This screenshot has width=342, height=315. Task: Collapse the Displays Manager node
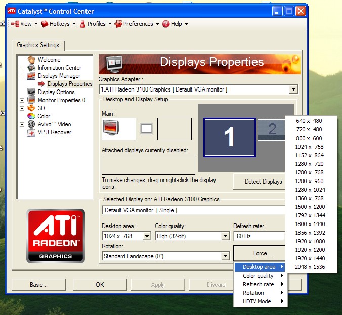(22, 76)
